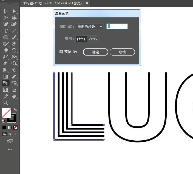
Task: Cancel the dialog with 取消
Action: click(122, 52)
